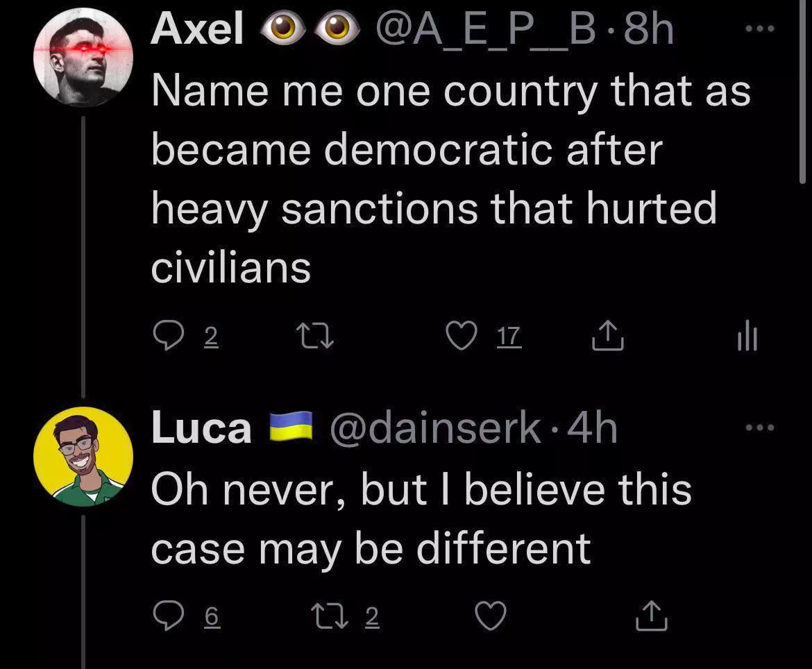Screen dimensions: 812x669
Task: Share Luca's reply
Action: click(x=651, y=616)
